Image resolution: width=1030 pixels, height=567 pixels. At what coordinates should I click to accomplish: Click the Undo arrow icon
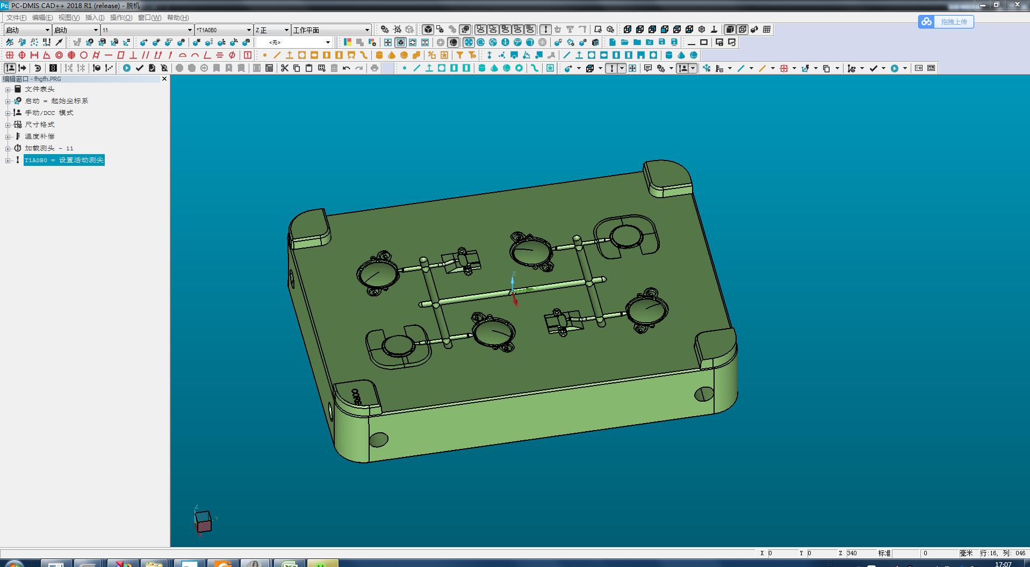tap(347, 68)
